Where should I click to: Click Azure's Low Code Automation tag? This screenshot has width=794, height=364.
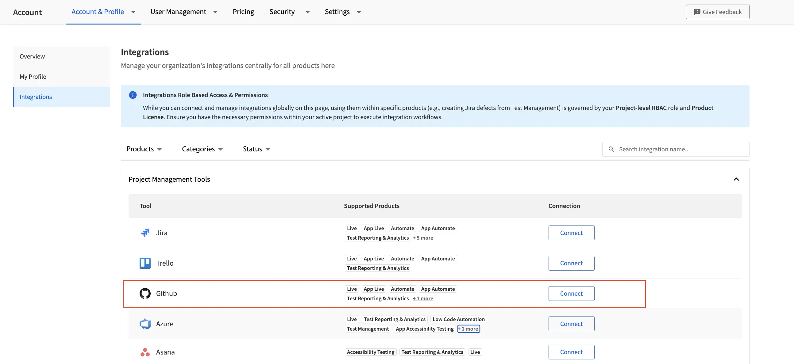pyautogui.click(x=458, y=319)
